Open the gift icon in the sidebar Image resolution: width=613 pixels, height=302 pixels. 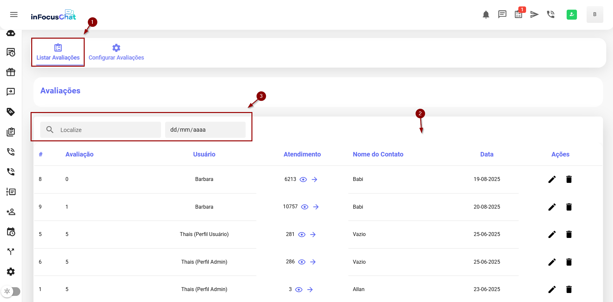pyautogui.click(x=11, y=72)
